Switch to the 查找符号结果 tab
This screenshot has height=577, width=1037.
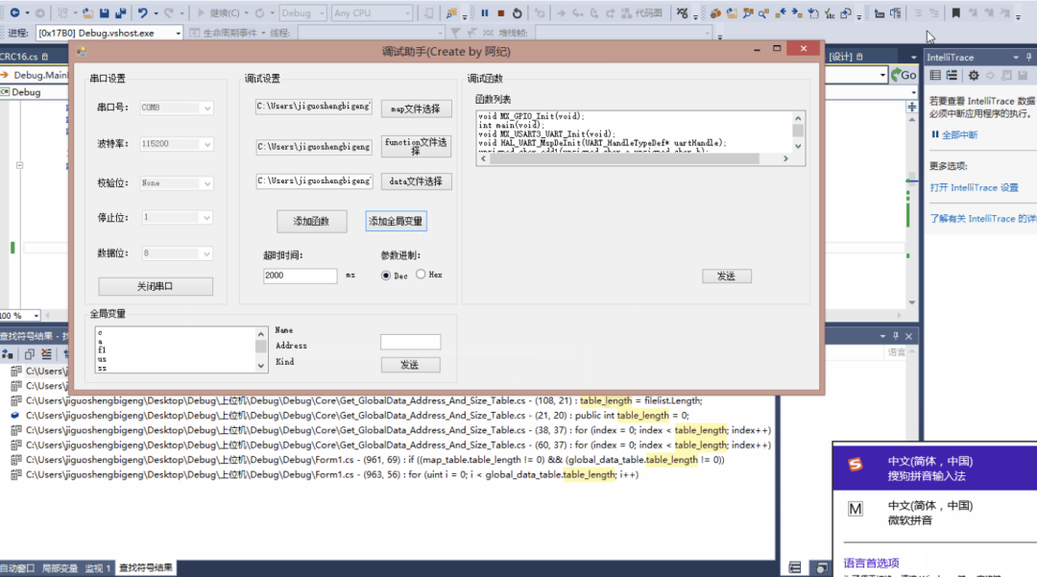pyautogui.click(x=145, y=566)
